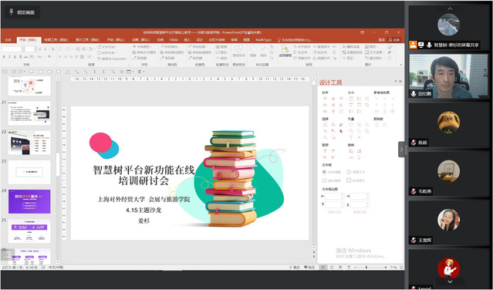Click the bold B formatting icon
The height and width of the screenshot is (290, 493).
(4, 57)
